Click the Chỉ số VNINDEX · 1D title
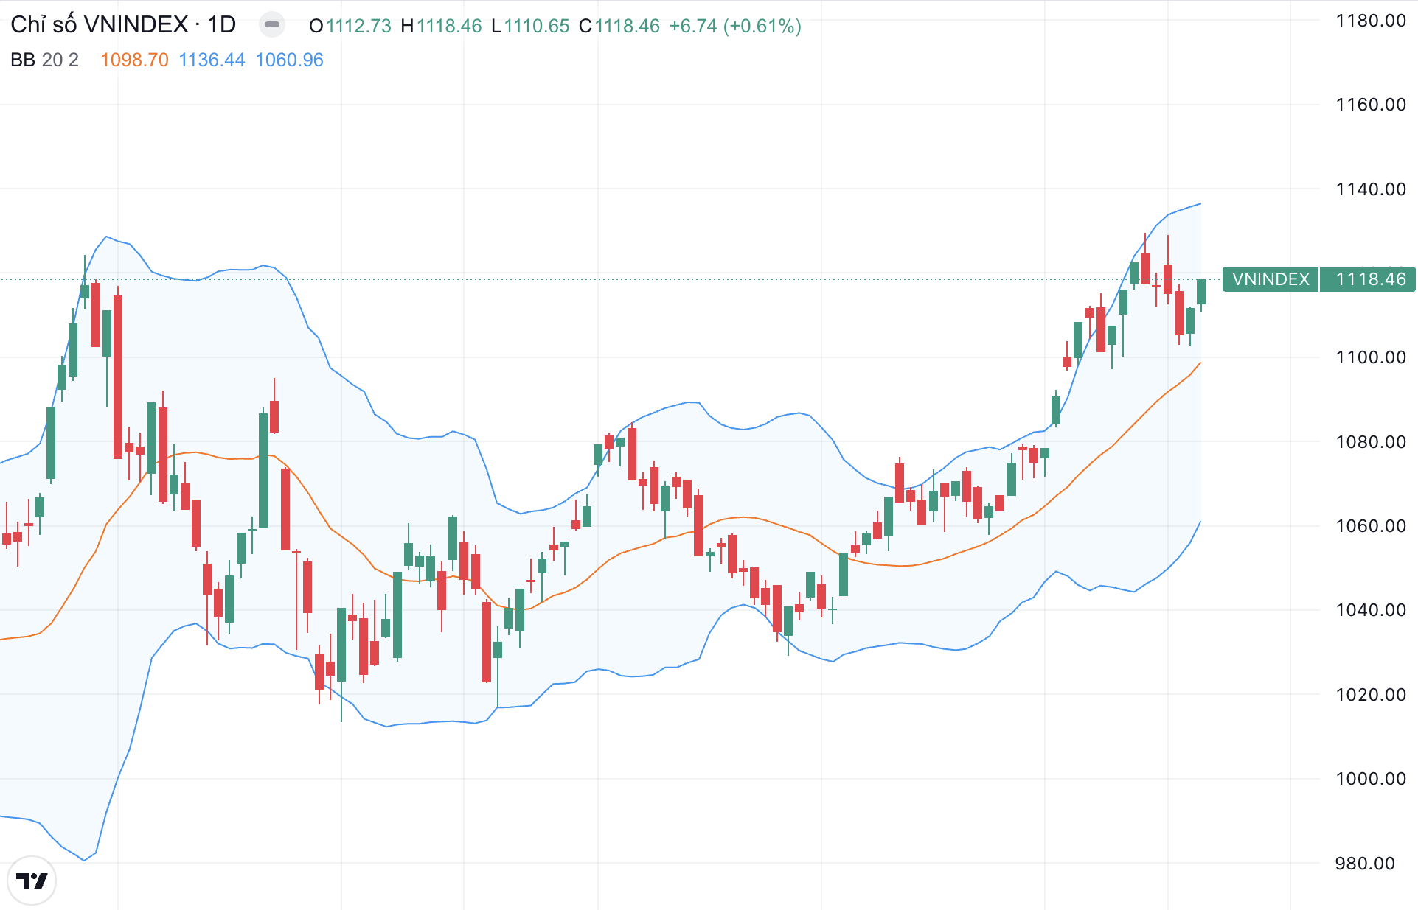Viewport: 1418px width, 910px height. pos(123,25)
